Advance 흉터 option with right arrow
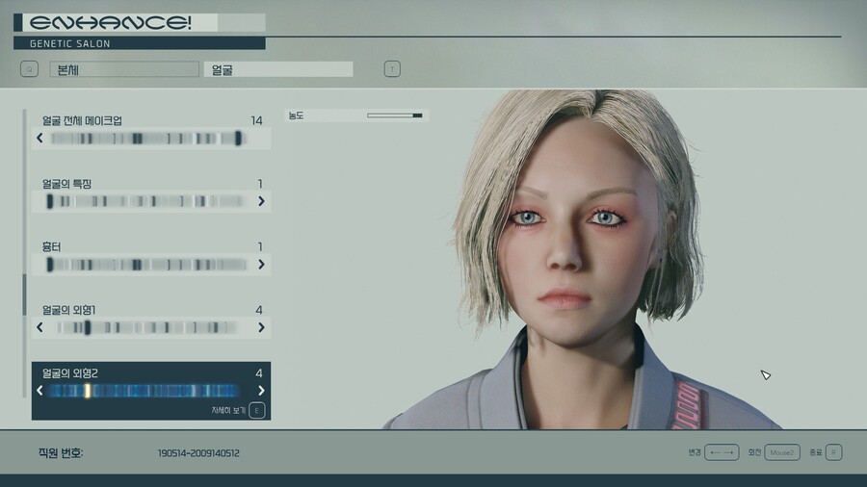Image resolution: width=867 pixels, height=487 pixels. pos(261,264)
